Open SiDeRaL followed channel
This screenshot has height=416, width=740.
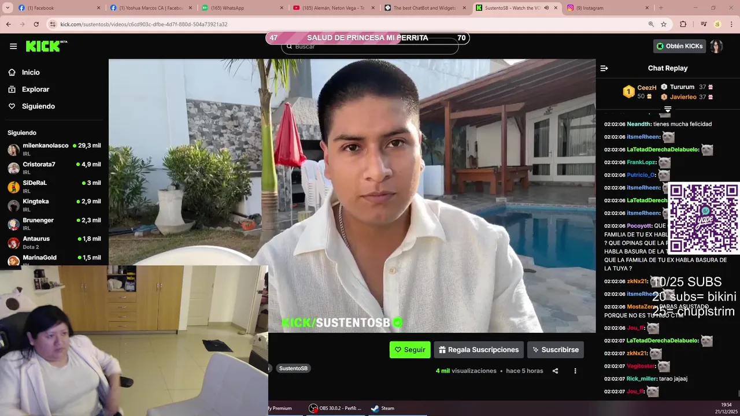[x=54, y=186]
